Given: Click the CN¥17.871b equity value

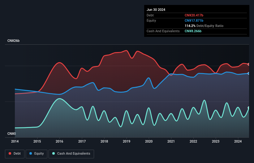Looking at the screenshot, I should tap(194, 20).
